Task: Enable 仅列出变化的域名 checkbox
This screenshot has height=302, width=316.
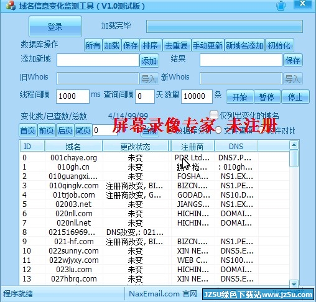Action: (x=214, y=114)
